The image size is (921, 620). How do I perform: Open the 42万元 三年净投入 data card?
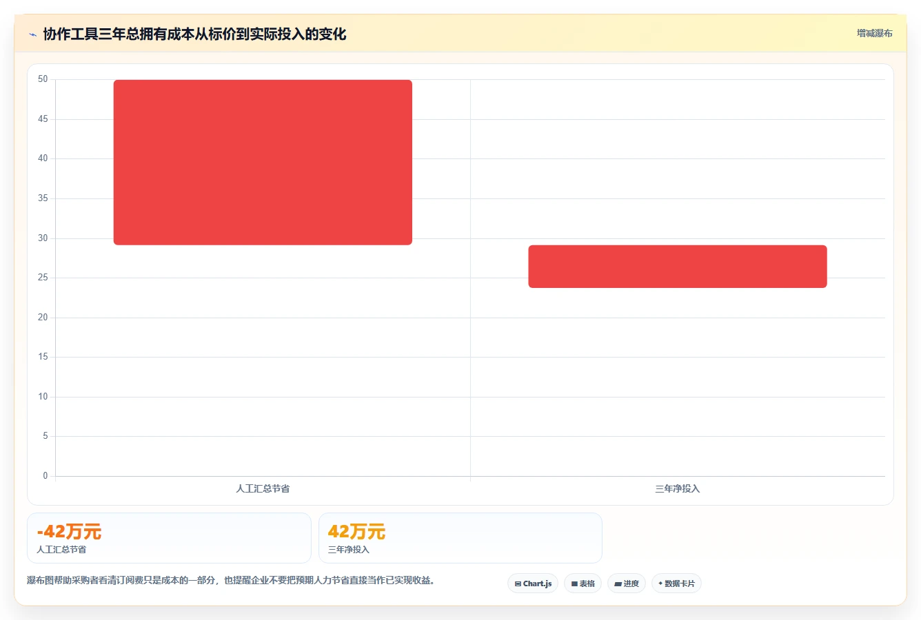pyautogui.click(x=460, y=538)
